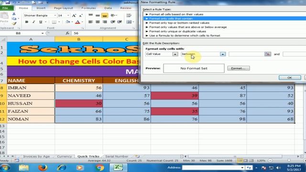Toggle Bold formatting
Screen dimensions: 306x172
pyautogui.click(x=27, y=22)
